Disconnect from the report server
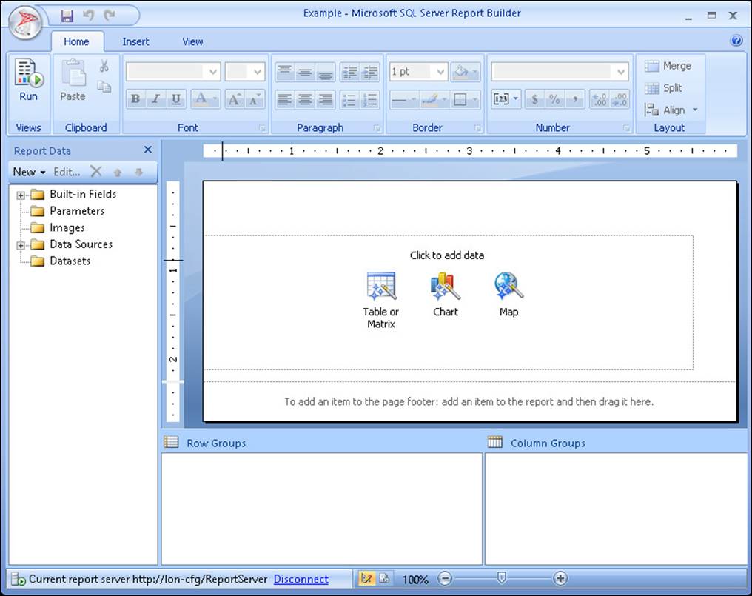 click(x=301, y=579)
